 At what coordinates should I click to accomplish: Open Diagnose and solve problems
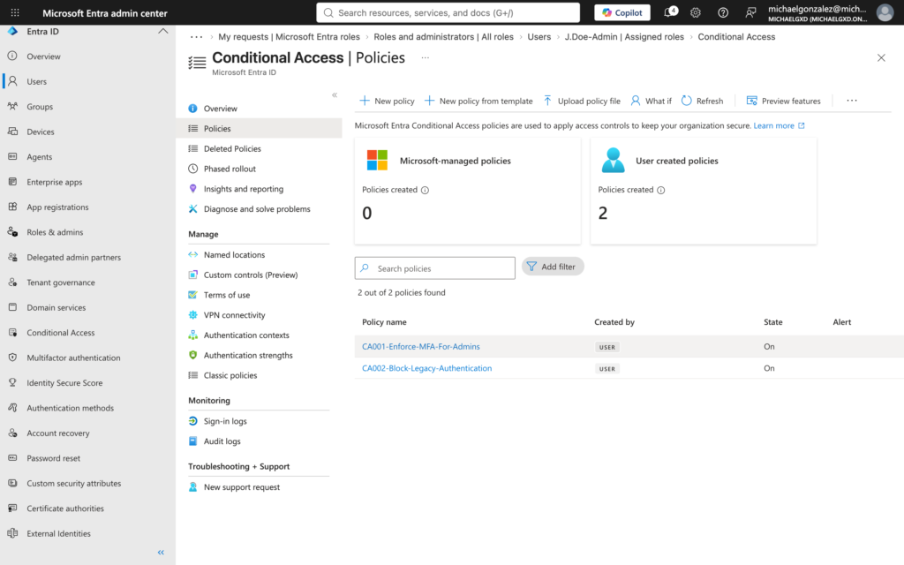tap(257, 209)
